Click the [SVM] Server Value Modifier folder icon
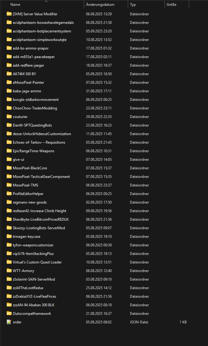This screenshot has width=208, height=346. point(9,14)
